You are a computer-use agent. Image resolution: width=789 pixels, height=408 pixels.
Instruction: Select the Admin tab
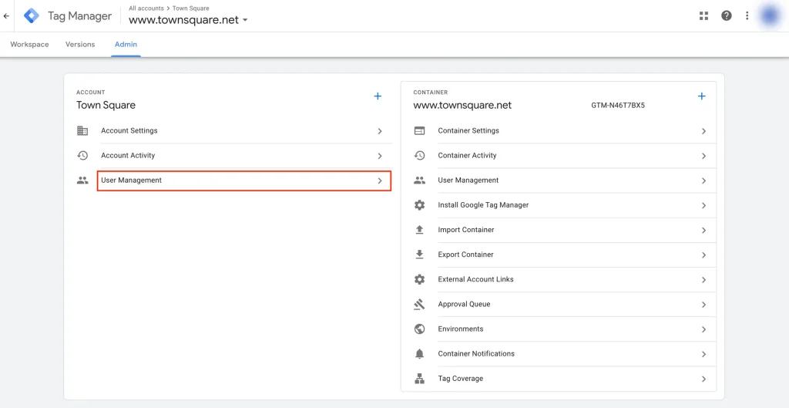click(126, 44)
